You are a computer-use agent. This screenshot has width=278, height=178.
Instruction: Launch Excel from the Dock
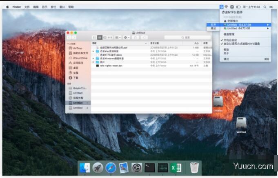pyautogui.click(x=176, y=167)
